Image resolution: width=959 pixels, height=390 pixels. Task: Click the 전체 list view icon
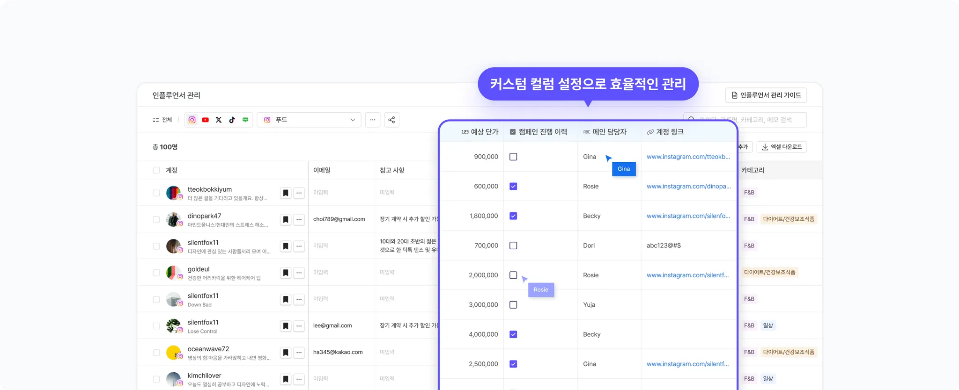(x=156, y=120)
